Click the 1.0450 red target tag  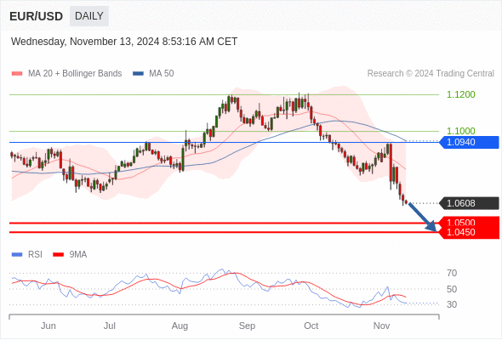pos(469,233)
